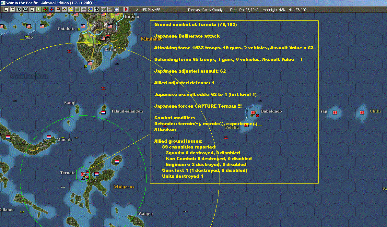Open the weather cloud toolbar icon
Image resolution: width=387 pixels, height=227 pixels.
(x=116, y=9)
